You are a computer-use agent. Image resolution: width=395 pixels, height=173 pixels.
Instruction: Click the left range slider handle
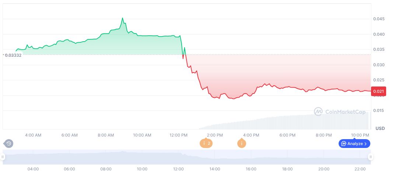[x=3, y=157]
